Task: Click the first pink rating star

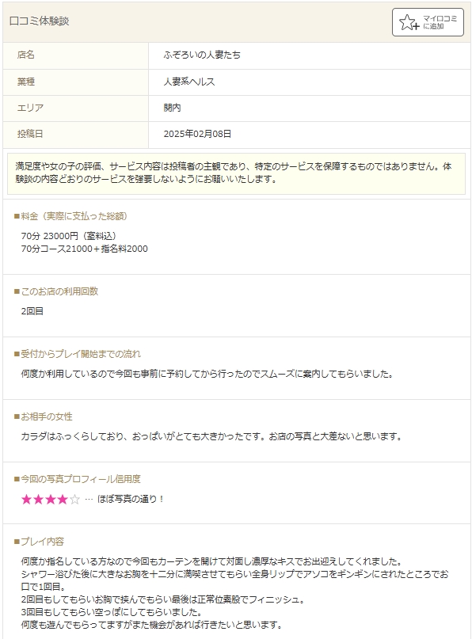Action: pos(26,499)
